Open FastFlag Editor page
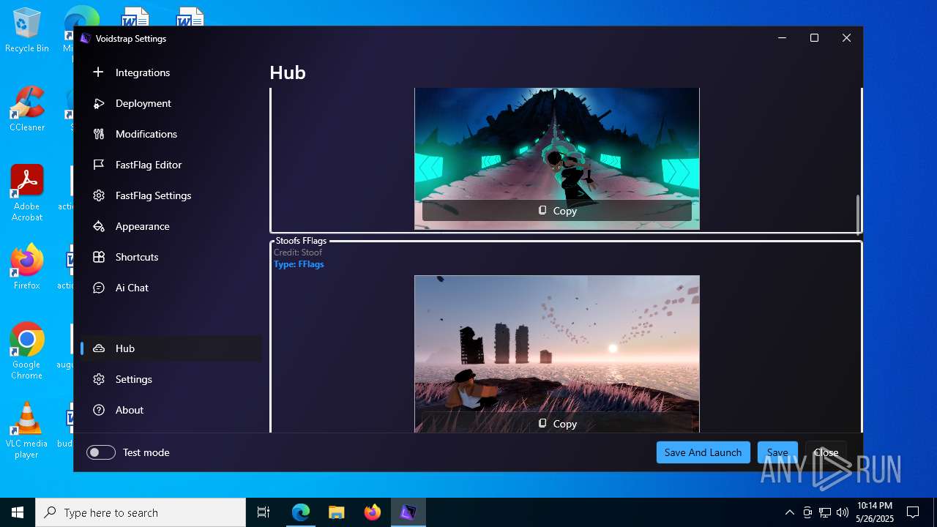This screenshot has height=527, width=937. (x=171, y=165)
